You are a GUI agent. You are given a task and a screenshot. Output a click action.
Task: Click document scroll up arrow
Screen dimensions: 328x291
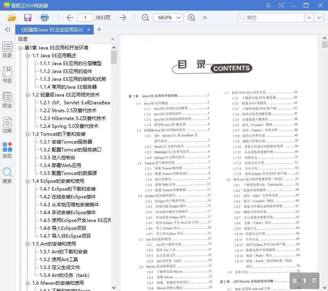point(324,38)
